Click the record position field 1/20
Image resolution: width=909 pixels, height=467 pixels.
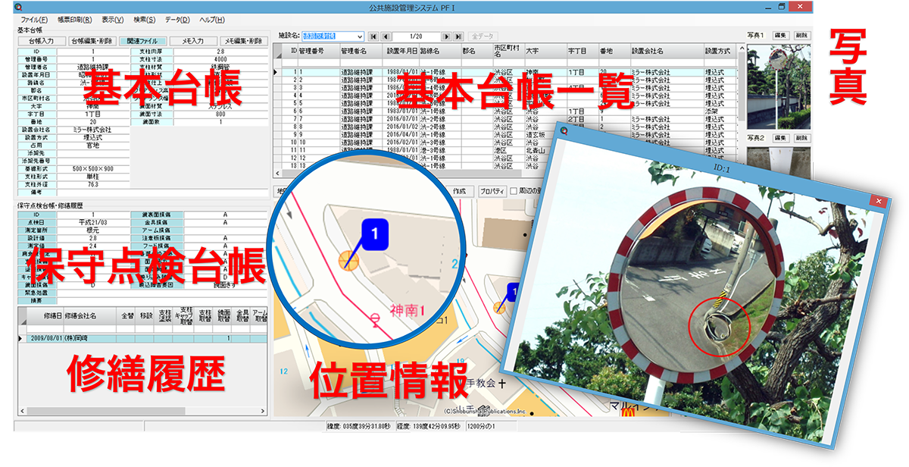[x=416, y=36]
